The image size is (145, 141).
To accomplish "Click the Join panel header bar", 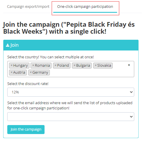I will pyautogui.click(x=71, y=45).
